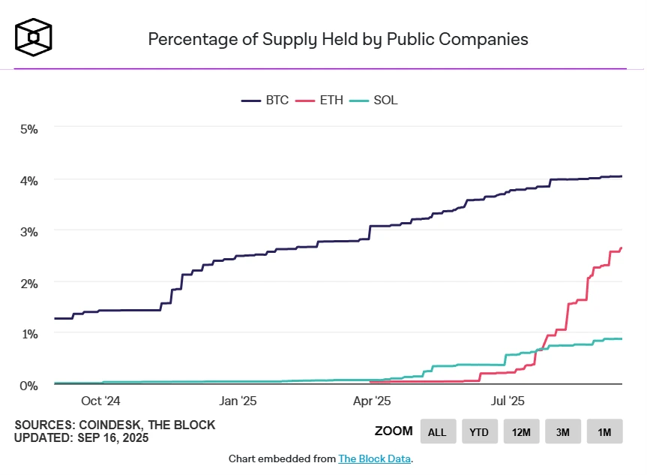Select the 1M zoom range
647x475 pixels.
[x=604, y=431]
